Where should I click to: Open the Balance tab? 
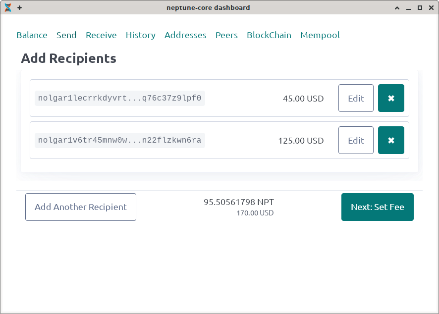(32, 35)
